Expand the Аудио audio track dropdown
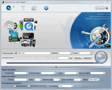 [86, 53]
